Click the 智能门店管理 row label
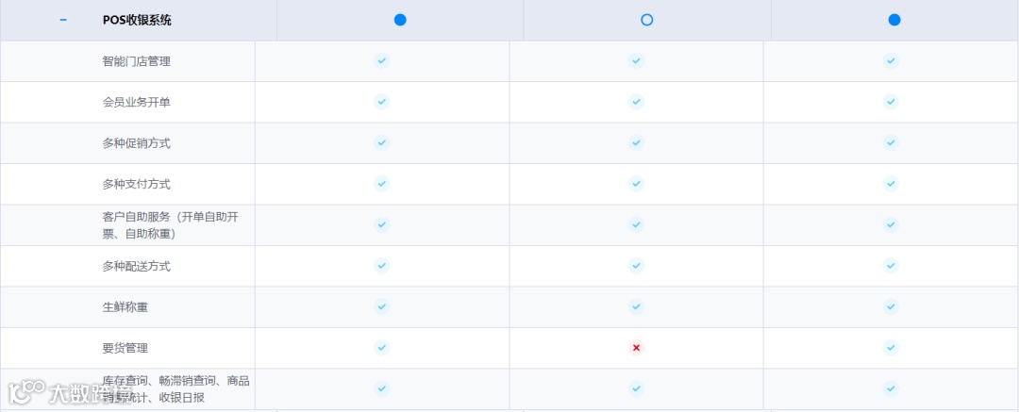This screenshot has width=1019, height=412. pos(136,61)
